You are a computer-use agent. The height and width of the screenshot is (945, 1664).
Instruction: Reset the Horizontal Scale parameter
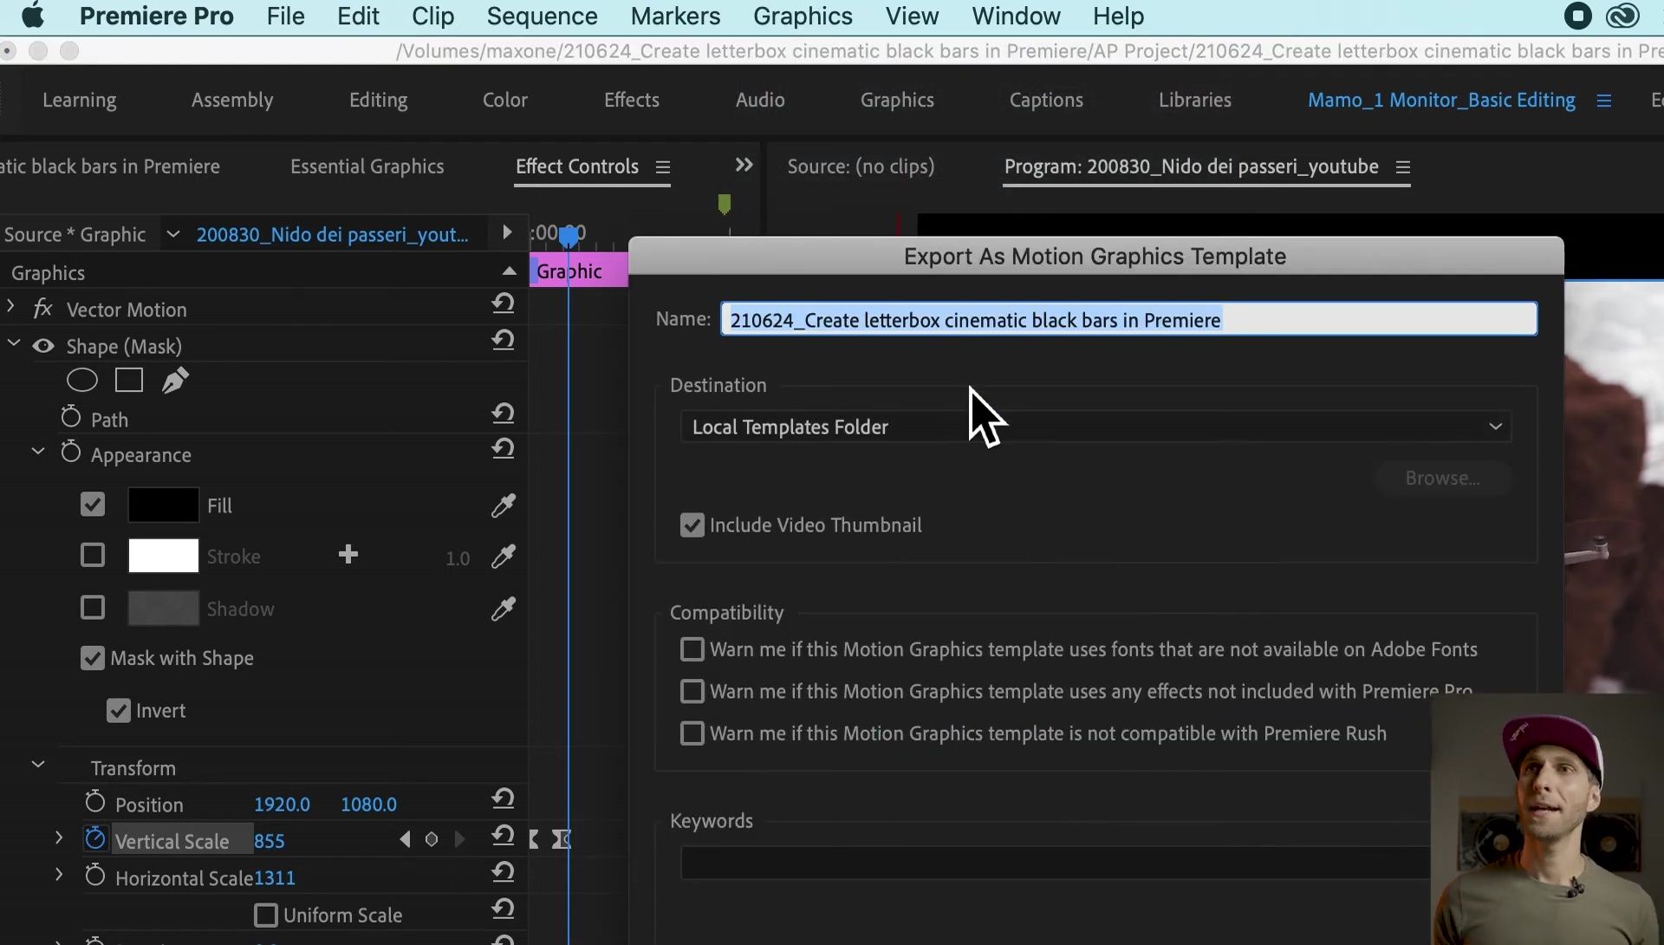[503, 871]
